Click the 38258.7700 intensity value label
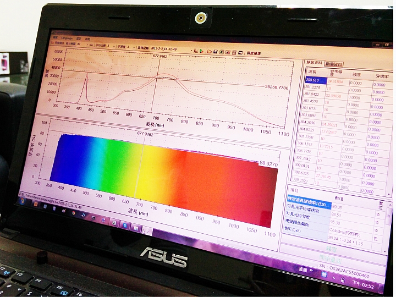 point(277,87)
